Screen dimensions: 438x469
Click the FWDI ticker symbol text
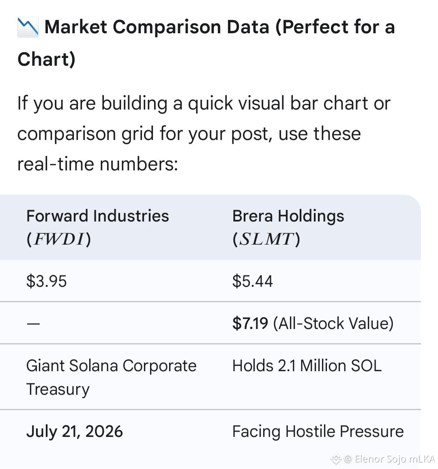tap(58, 239)
